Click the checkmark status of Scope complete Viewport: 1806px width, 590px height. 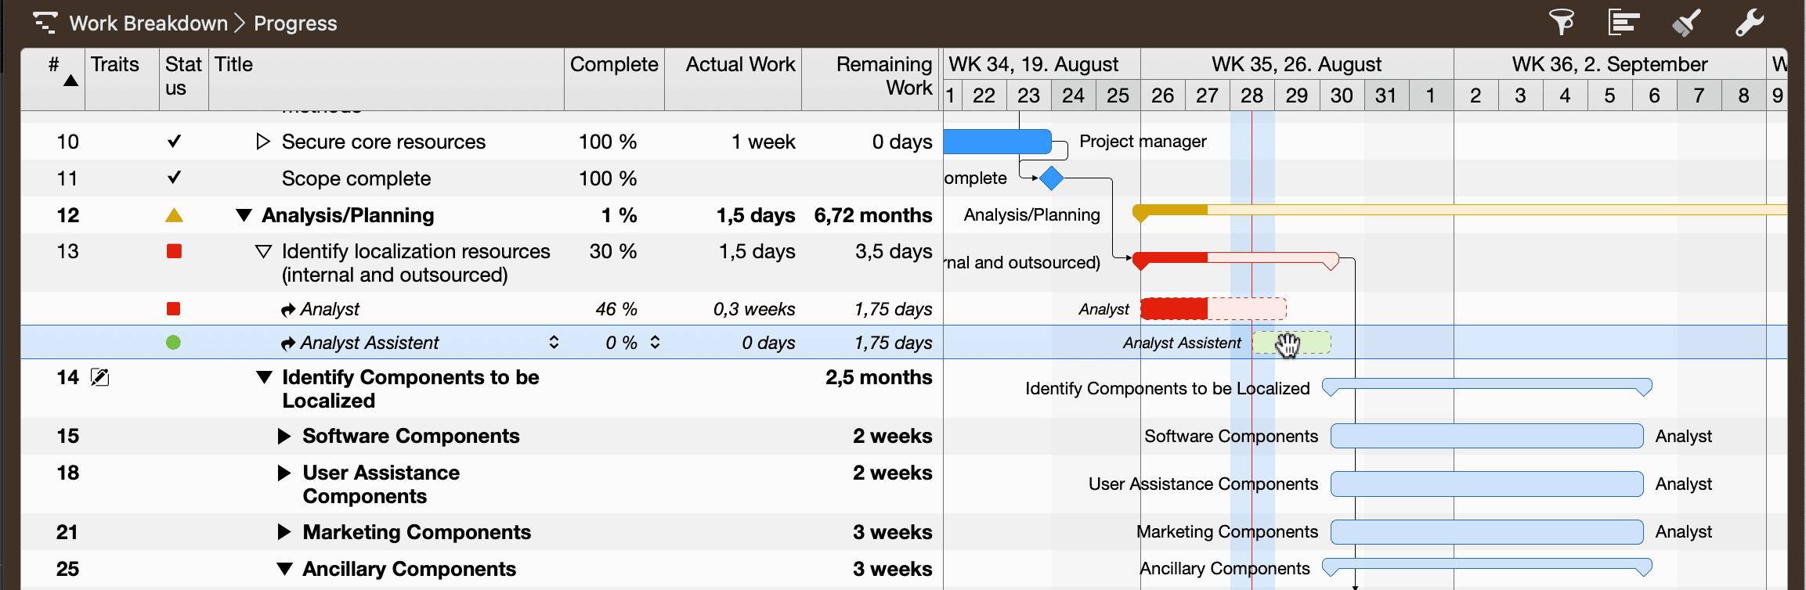point(174,178)
